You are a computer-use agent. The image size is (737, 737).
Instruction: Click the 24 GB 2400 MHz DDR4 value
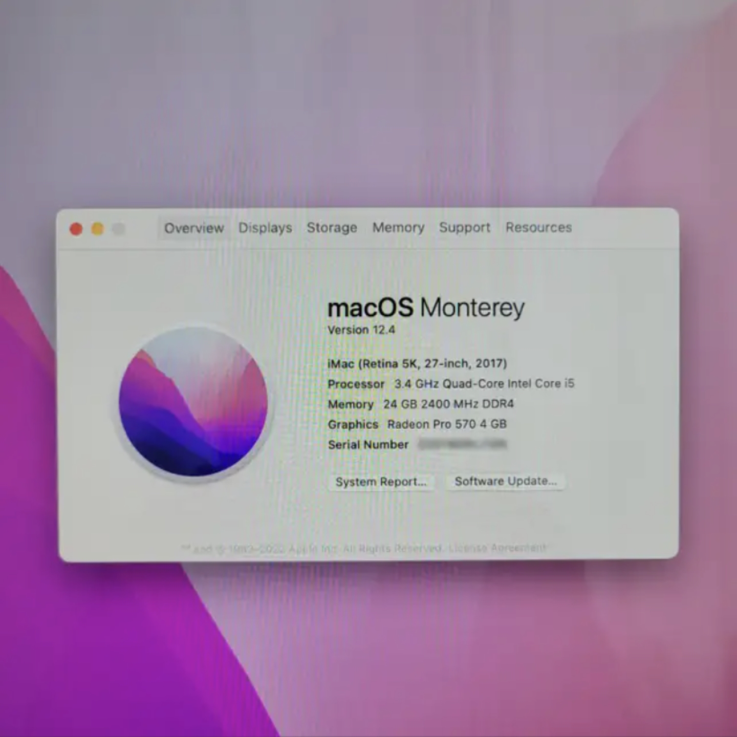(448, 404)
